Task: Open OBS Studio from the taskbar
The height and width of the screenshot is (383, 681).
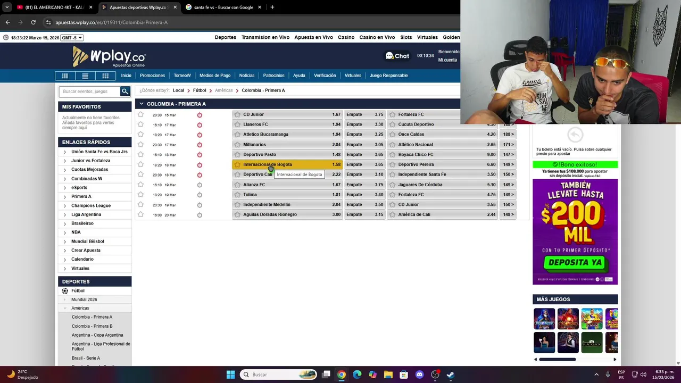Action: click(435, 374)
